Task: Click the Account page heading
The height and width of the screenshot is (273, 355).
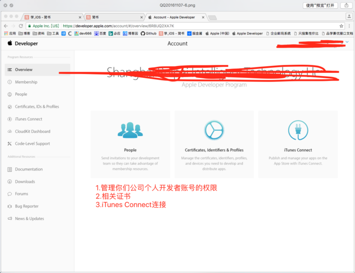Action: (x=177, y=44)
